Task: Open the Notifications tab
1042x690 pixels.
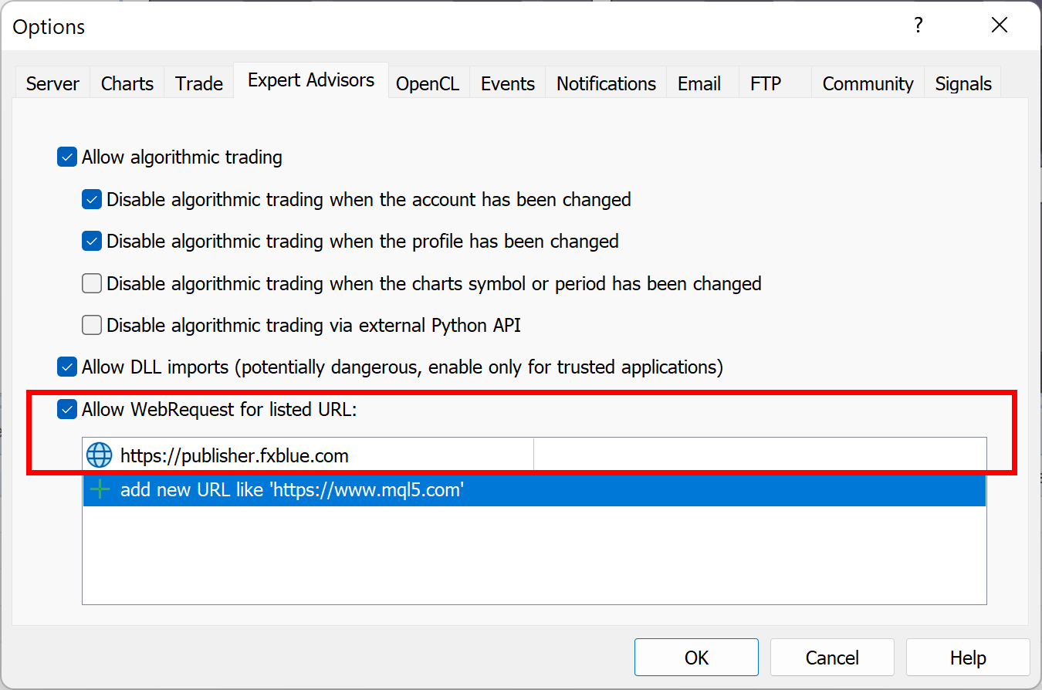Action: tap(606, 83)
